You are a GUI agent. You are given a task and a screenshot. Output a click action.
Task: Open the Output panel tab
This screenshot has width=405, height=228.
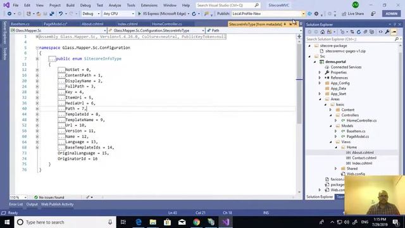(x=32, y=204)
